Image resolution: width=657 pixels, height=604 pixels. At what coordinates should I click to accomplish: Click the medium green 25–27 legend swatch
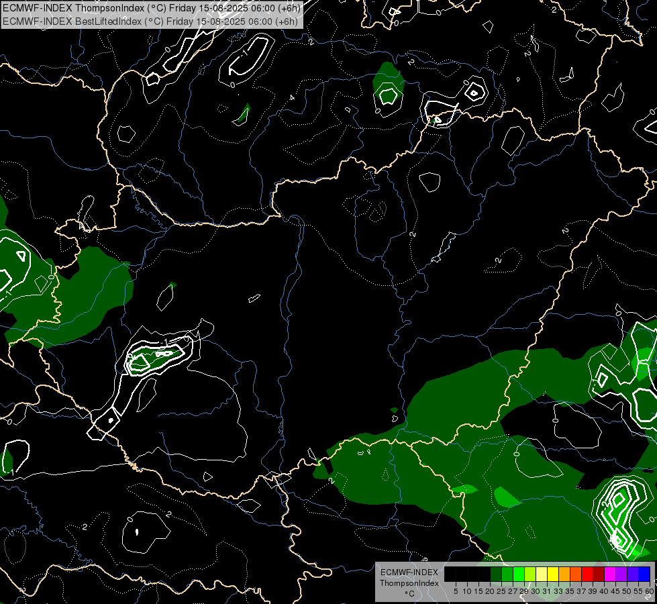pos(507,574)
